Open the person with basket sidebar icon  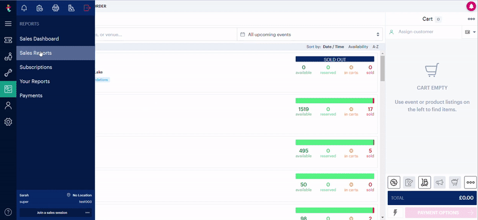pyautogui.click(x=8, y=56)
